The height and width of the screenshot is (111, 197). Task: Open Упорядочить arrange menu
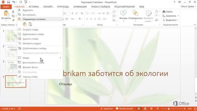[135, 16]
